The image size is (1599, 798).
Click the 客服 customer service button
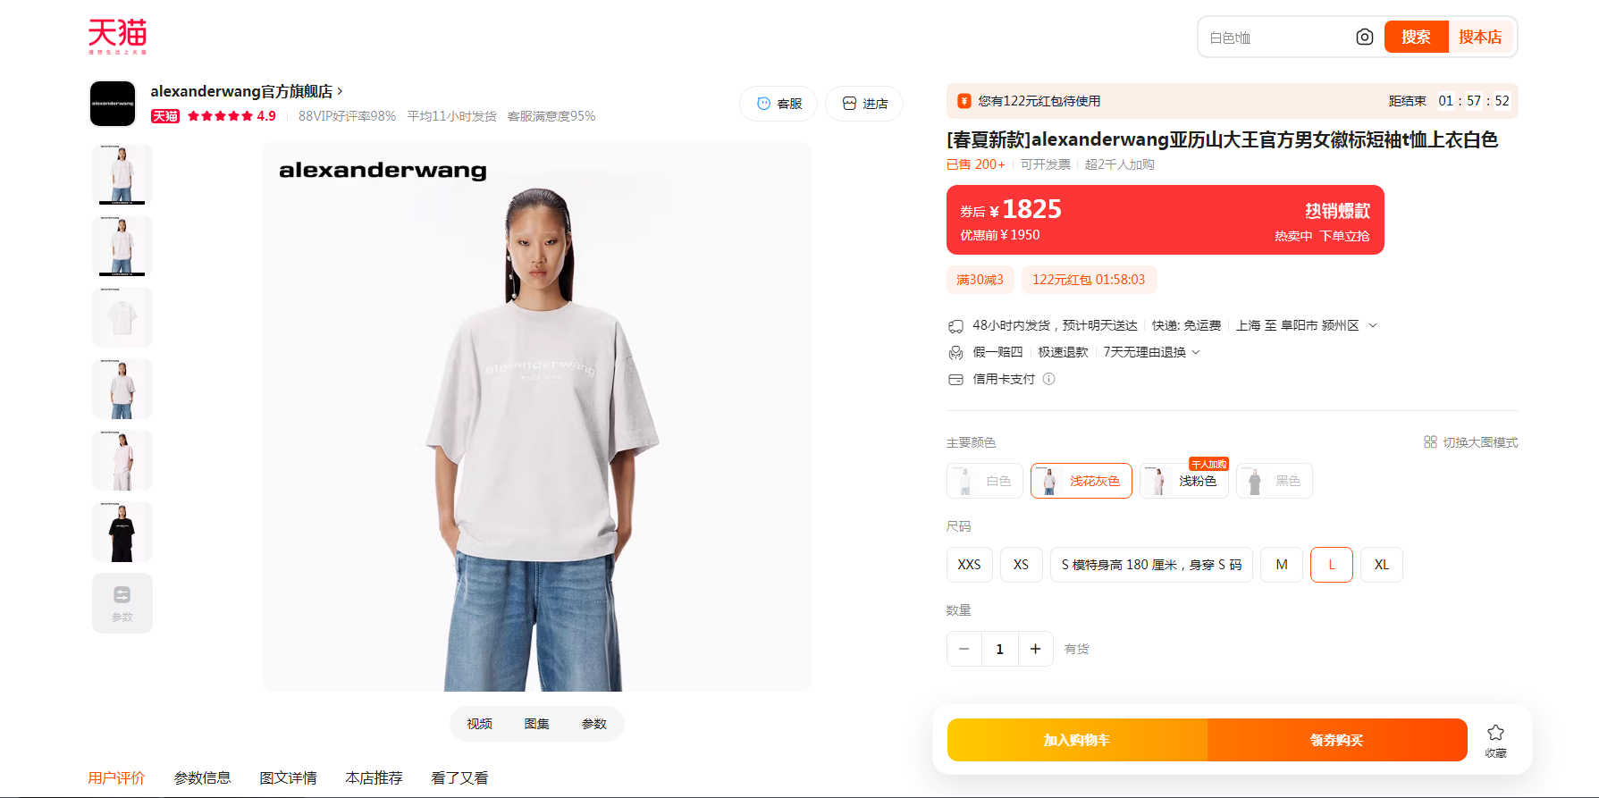click(x=779, y=104)
